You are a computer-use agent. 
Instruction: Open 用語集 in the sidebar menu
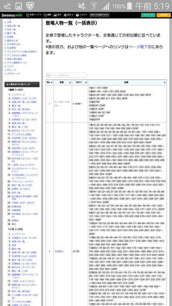point(10,37)
